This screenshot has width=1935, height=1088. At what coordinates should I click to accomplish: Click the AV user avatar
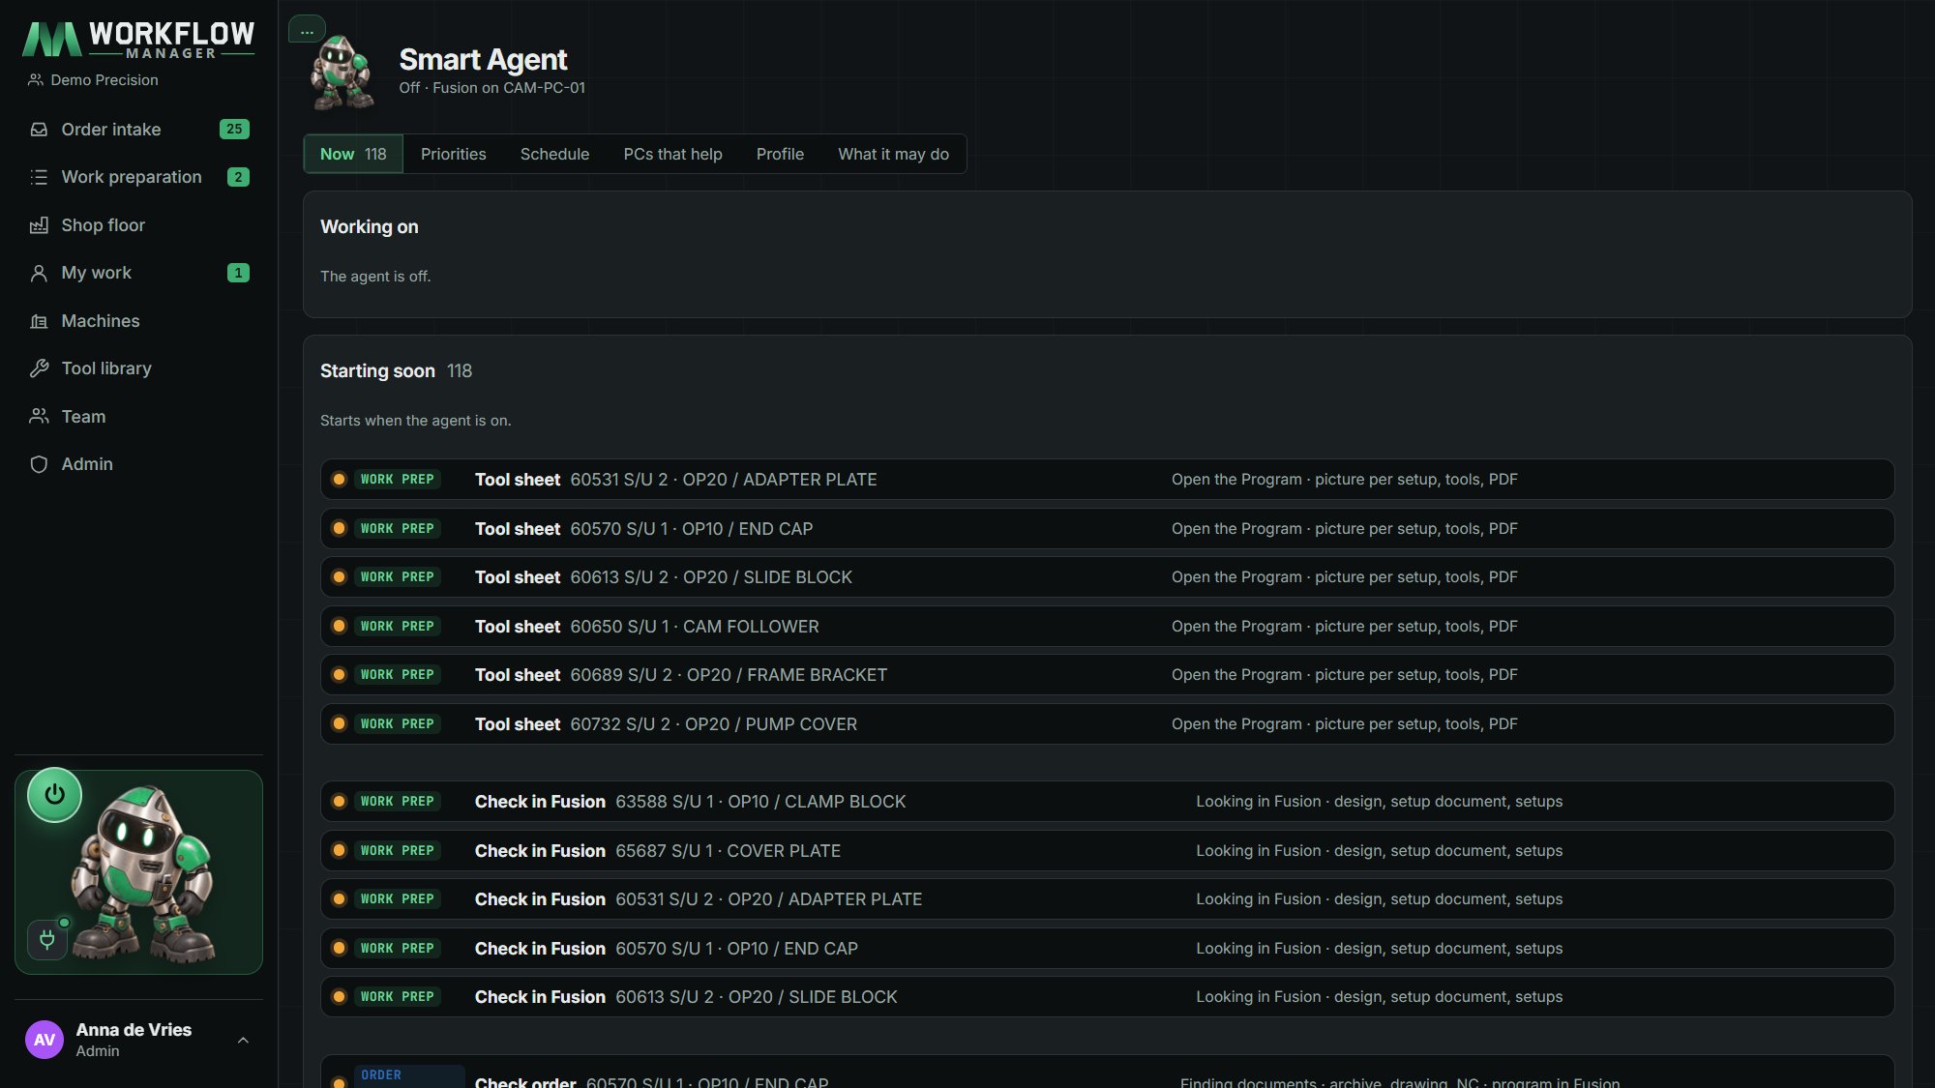[45, 1040]
